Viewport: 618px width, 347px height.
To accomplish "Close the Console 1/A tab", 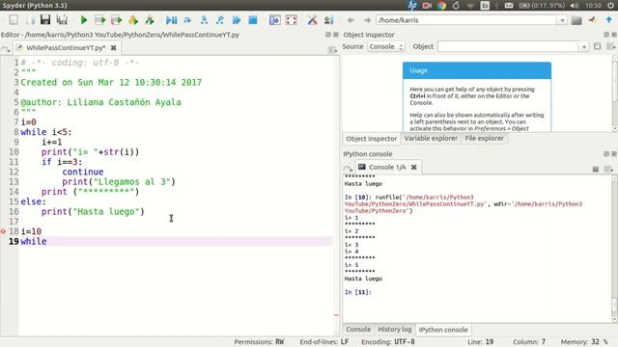I will (414, 167).
